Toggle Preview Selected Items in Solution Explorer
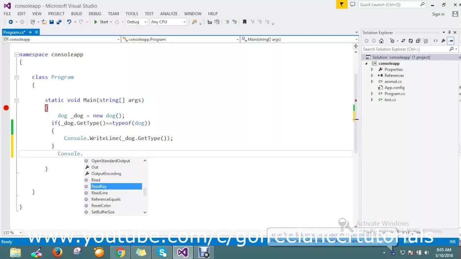 click(x=451, y=41)
